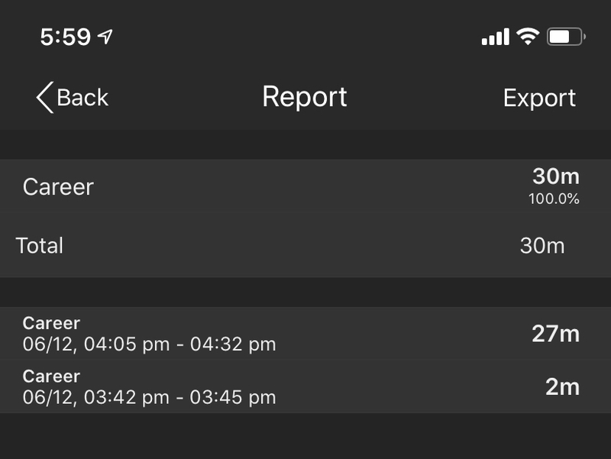Tap the 5:59 clock in status bar
611x459 pixels.
(66, 37)
